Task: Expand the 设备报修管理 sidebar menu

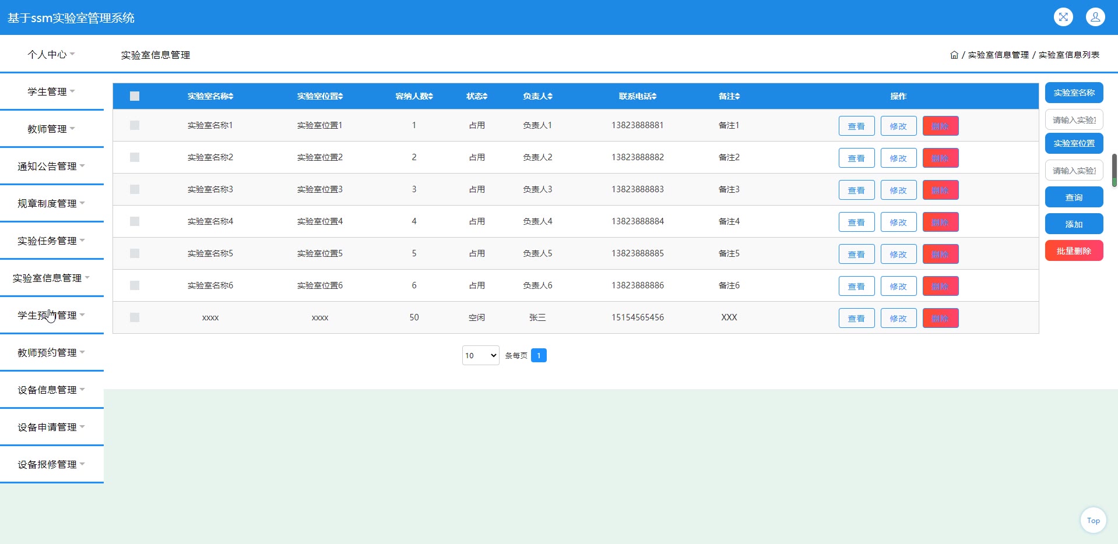Action: (x=51, y=464)
